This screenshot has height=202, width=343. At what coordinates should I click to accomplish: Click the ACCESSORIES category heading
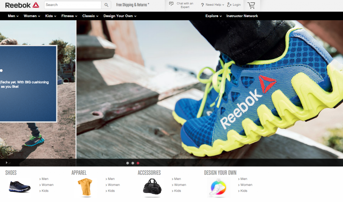coord(149,173)
